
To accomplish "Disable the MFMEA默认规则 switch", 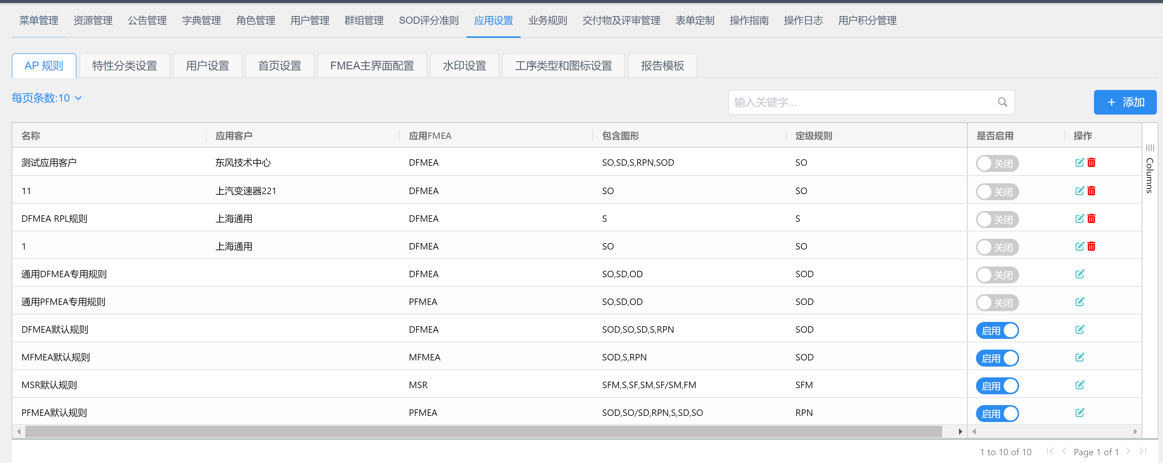I will [997, 358].
